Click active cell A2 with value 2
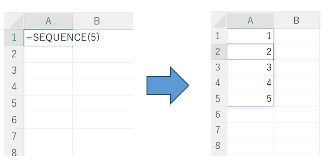 click(x=250, y=51)
